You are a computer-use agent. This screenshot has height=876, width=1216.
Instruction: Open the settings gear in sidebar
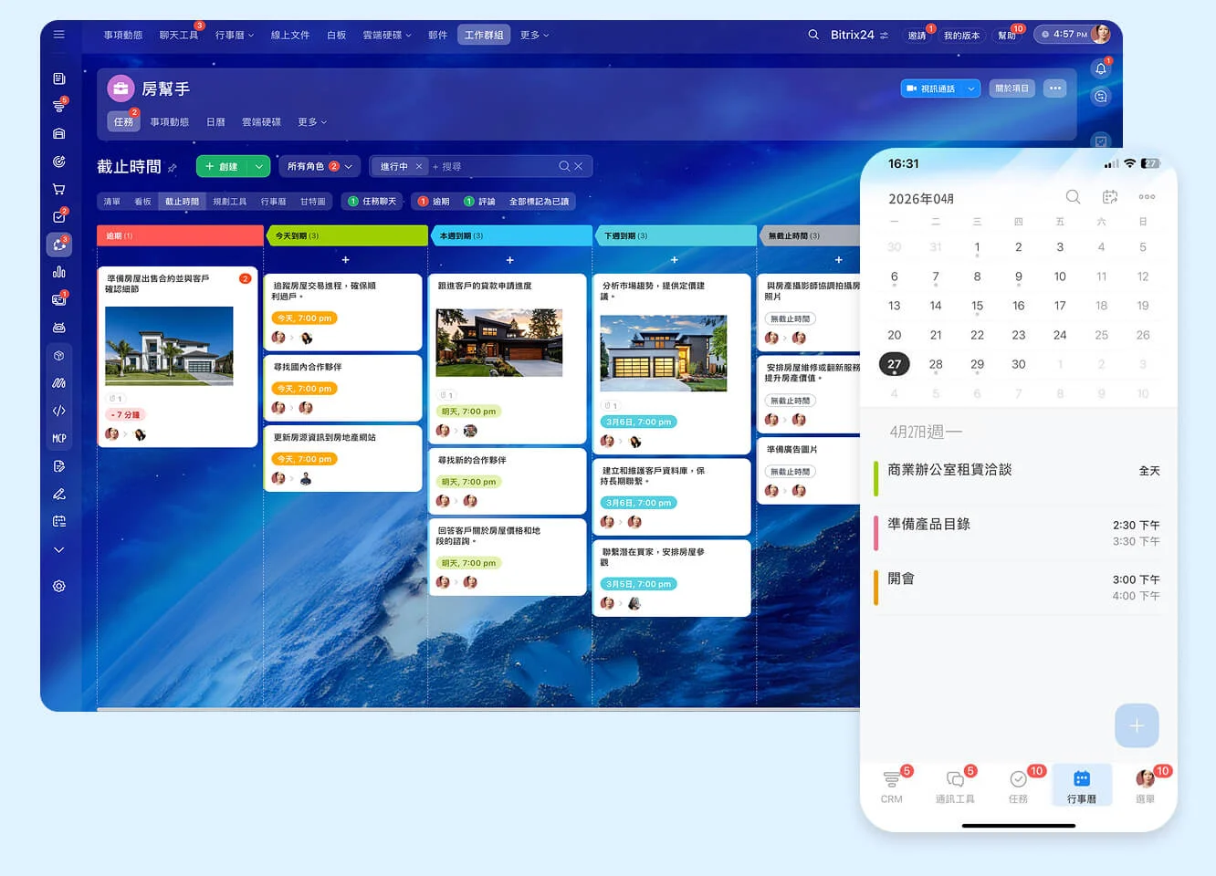pyautogui.click(x=59, y=586)
